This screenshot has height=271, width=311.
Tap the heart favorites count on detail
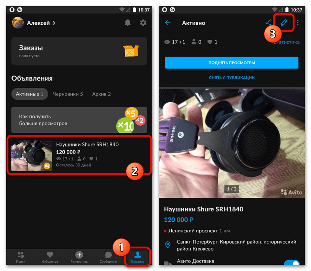pyautogui.click(x=212, y=42)
